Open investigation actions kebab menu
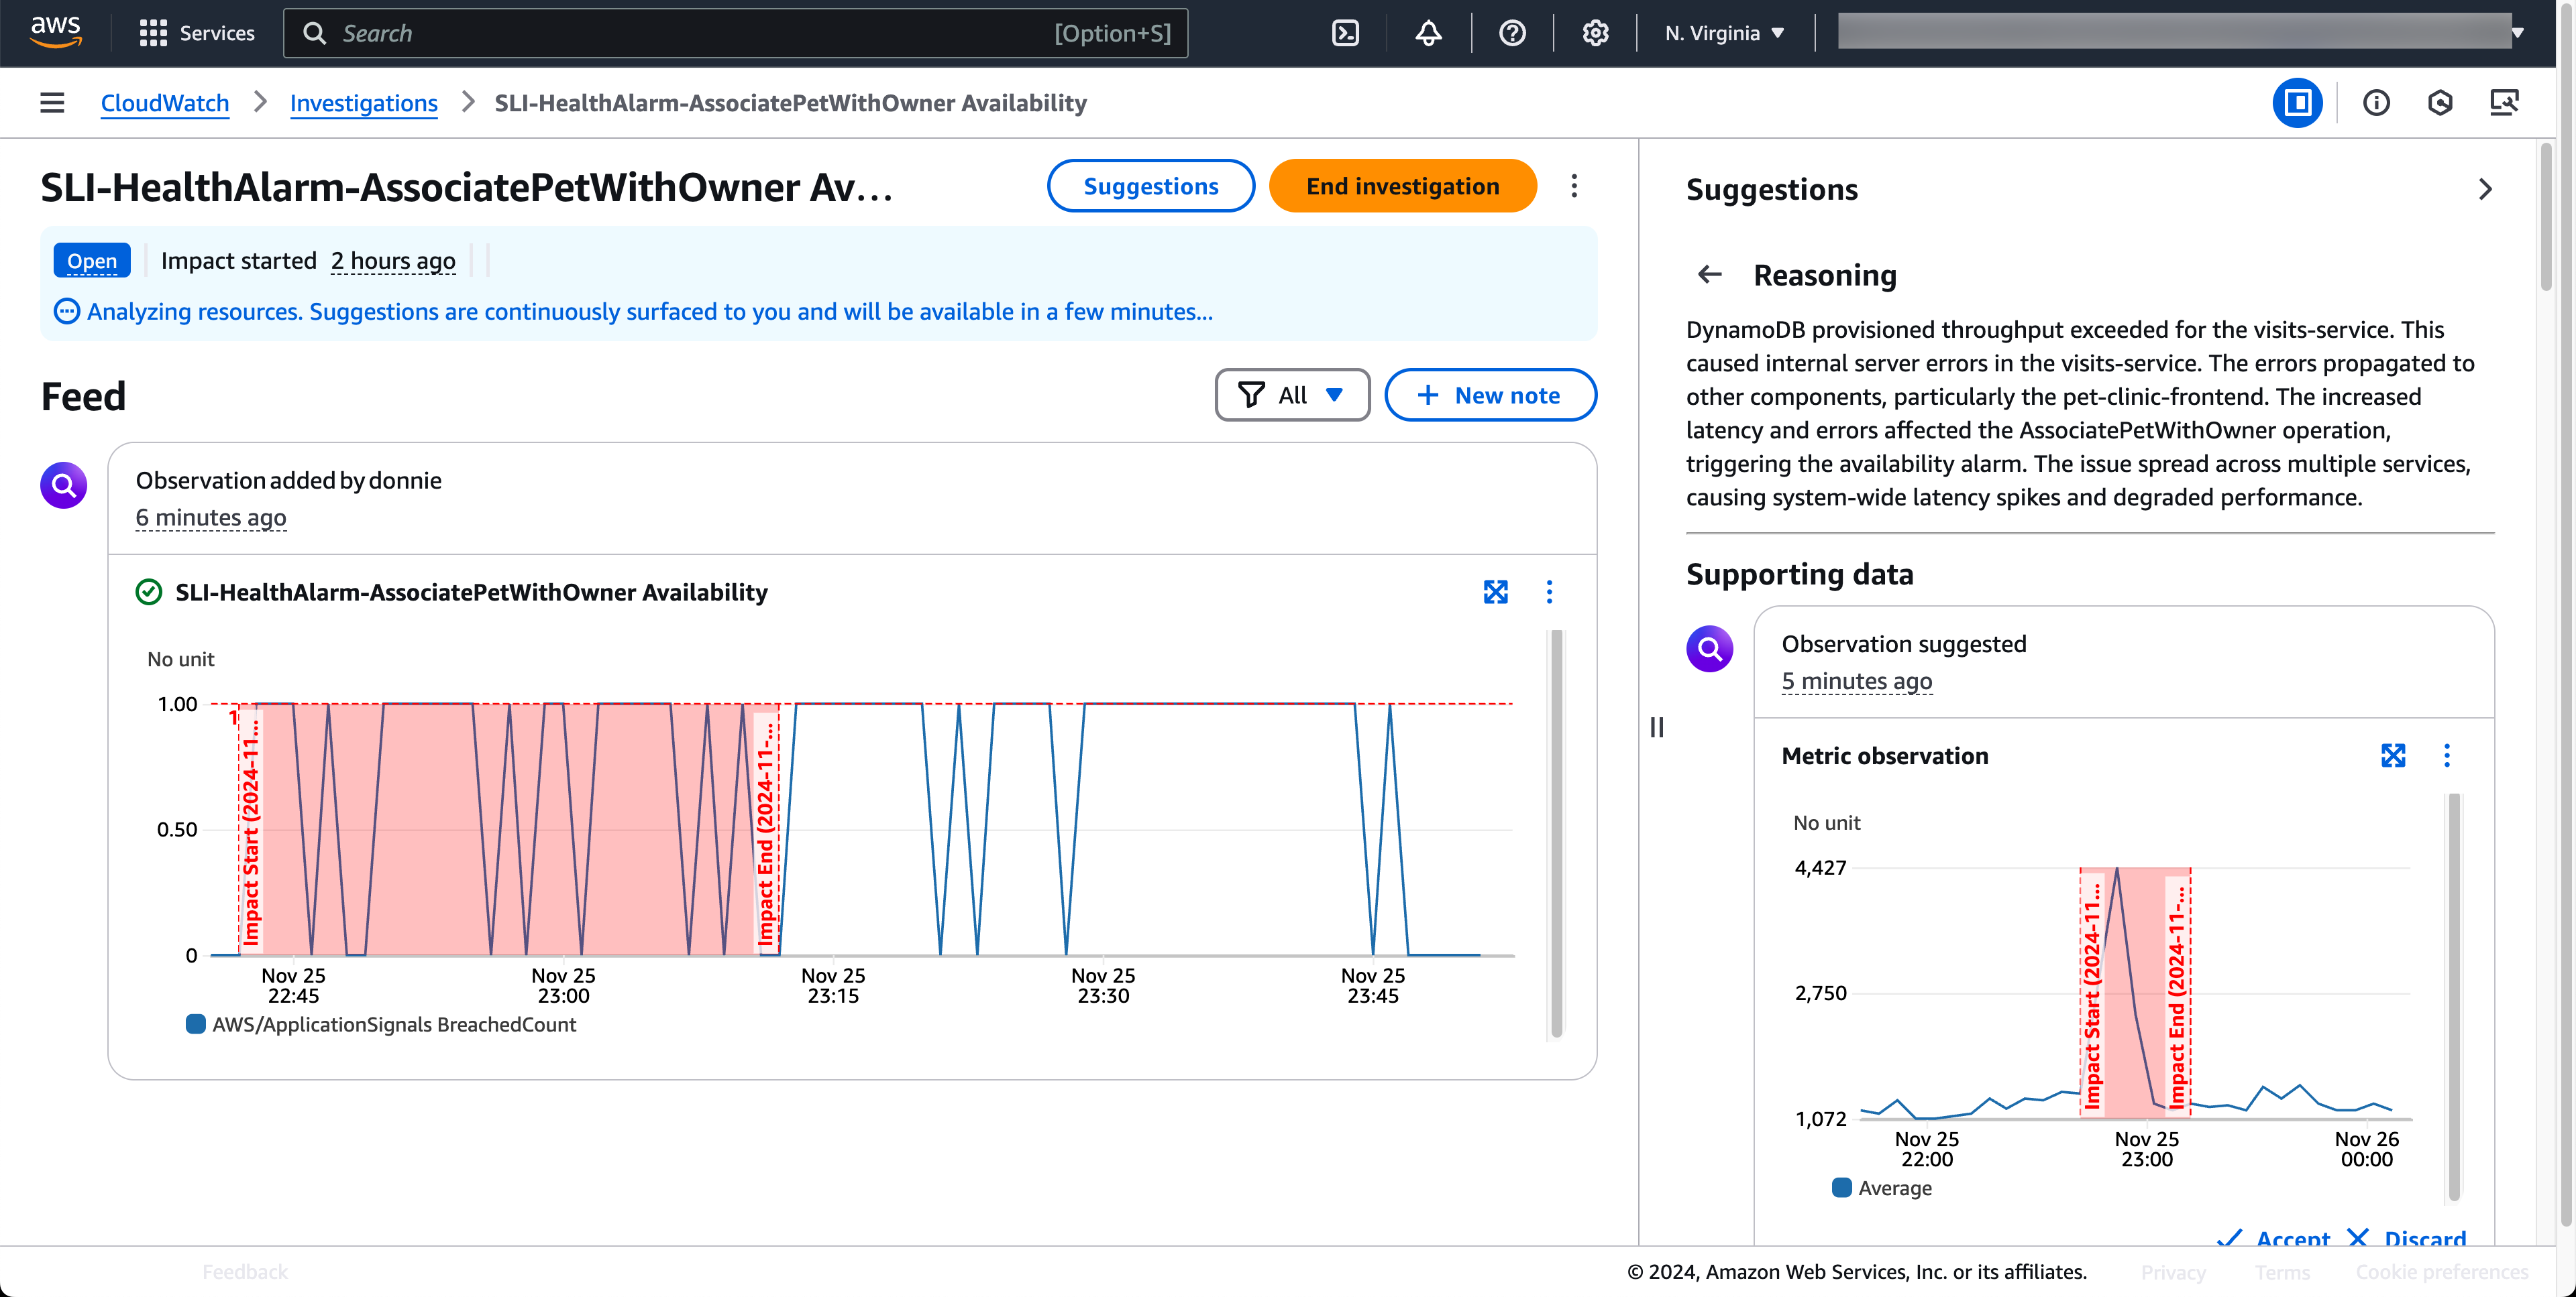 1574,186
